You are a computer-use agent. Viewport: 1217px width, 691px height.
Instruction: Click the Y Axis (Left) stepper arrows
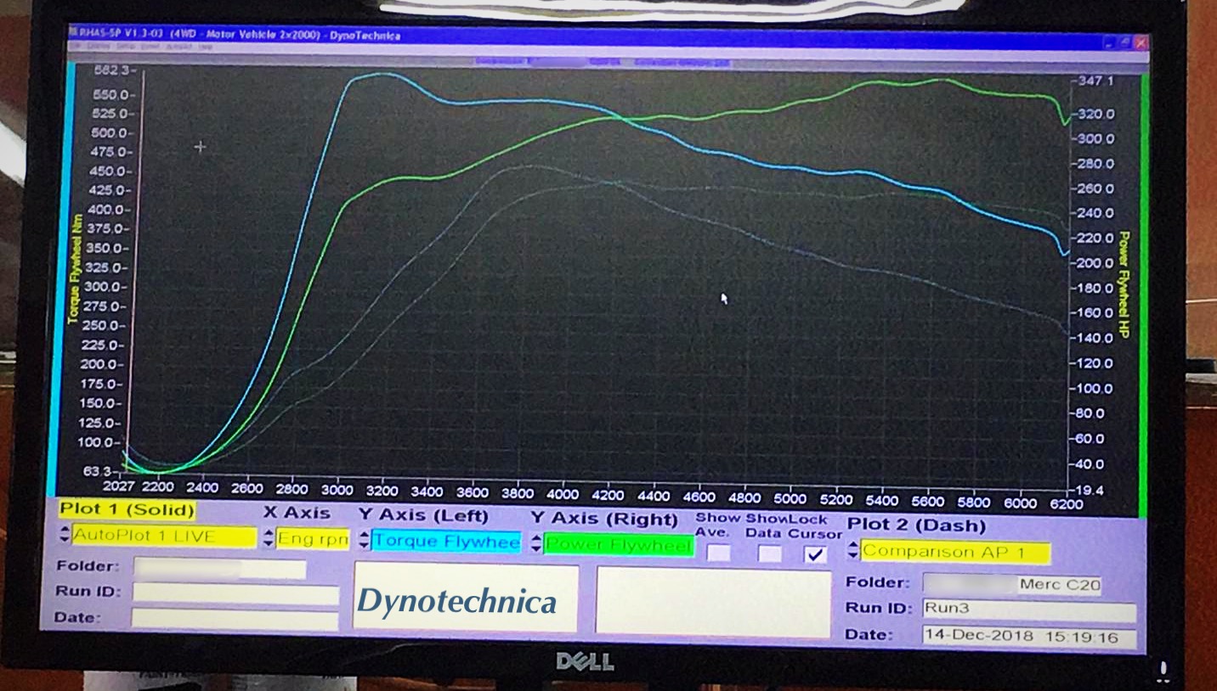point(365,541)
